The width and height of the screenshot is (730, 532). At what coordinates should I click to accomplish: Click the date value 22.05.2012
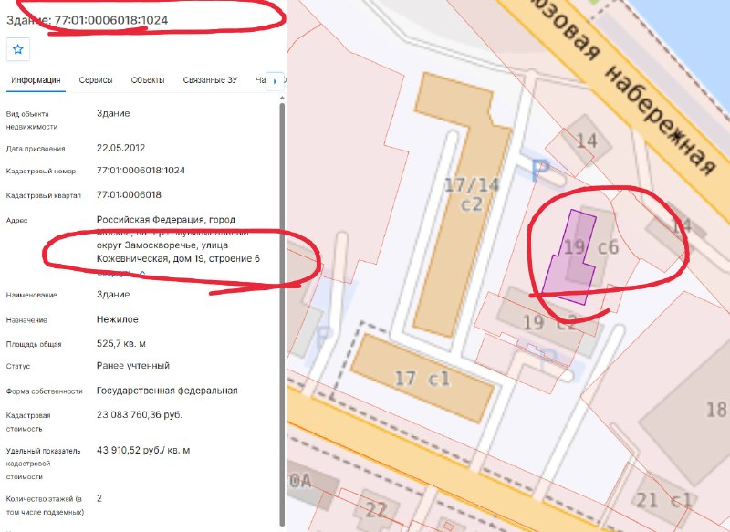click(x=121, y=148)
